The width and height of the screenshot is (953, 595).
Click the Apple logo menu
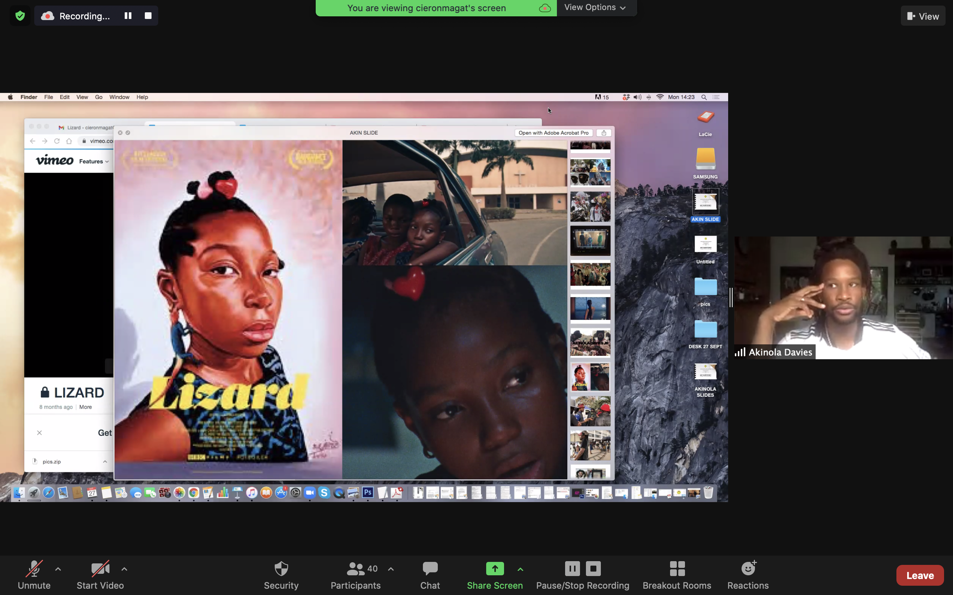(10, 97)
